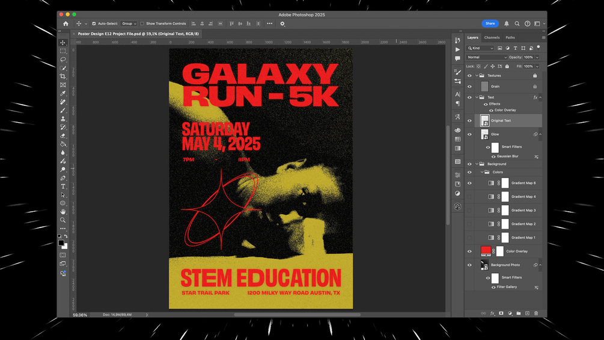Select the Eraser tool

click(63, 135)
